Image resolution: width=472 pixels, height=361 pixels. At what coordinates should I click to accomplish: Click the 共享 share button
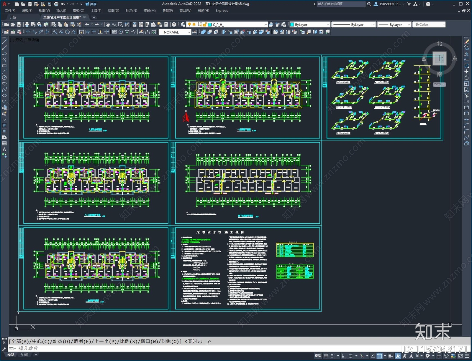pos(91,4)
